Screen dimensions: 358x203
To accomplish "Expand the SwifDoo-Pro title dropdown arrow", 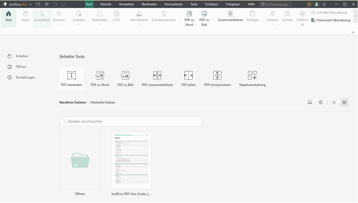I will coord(30,5).
